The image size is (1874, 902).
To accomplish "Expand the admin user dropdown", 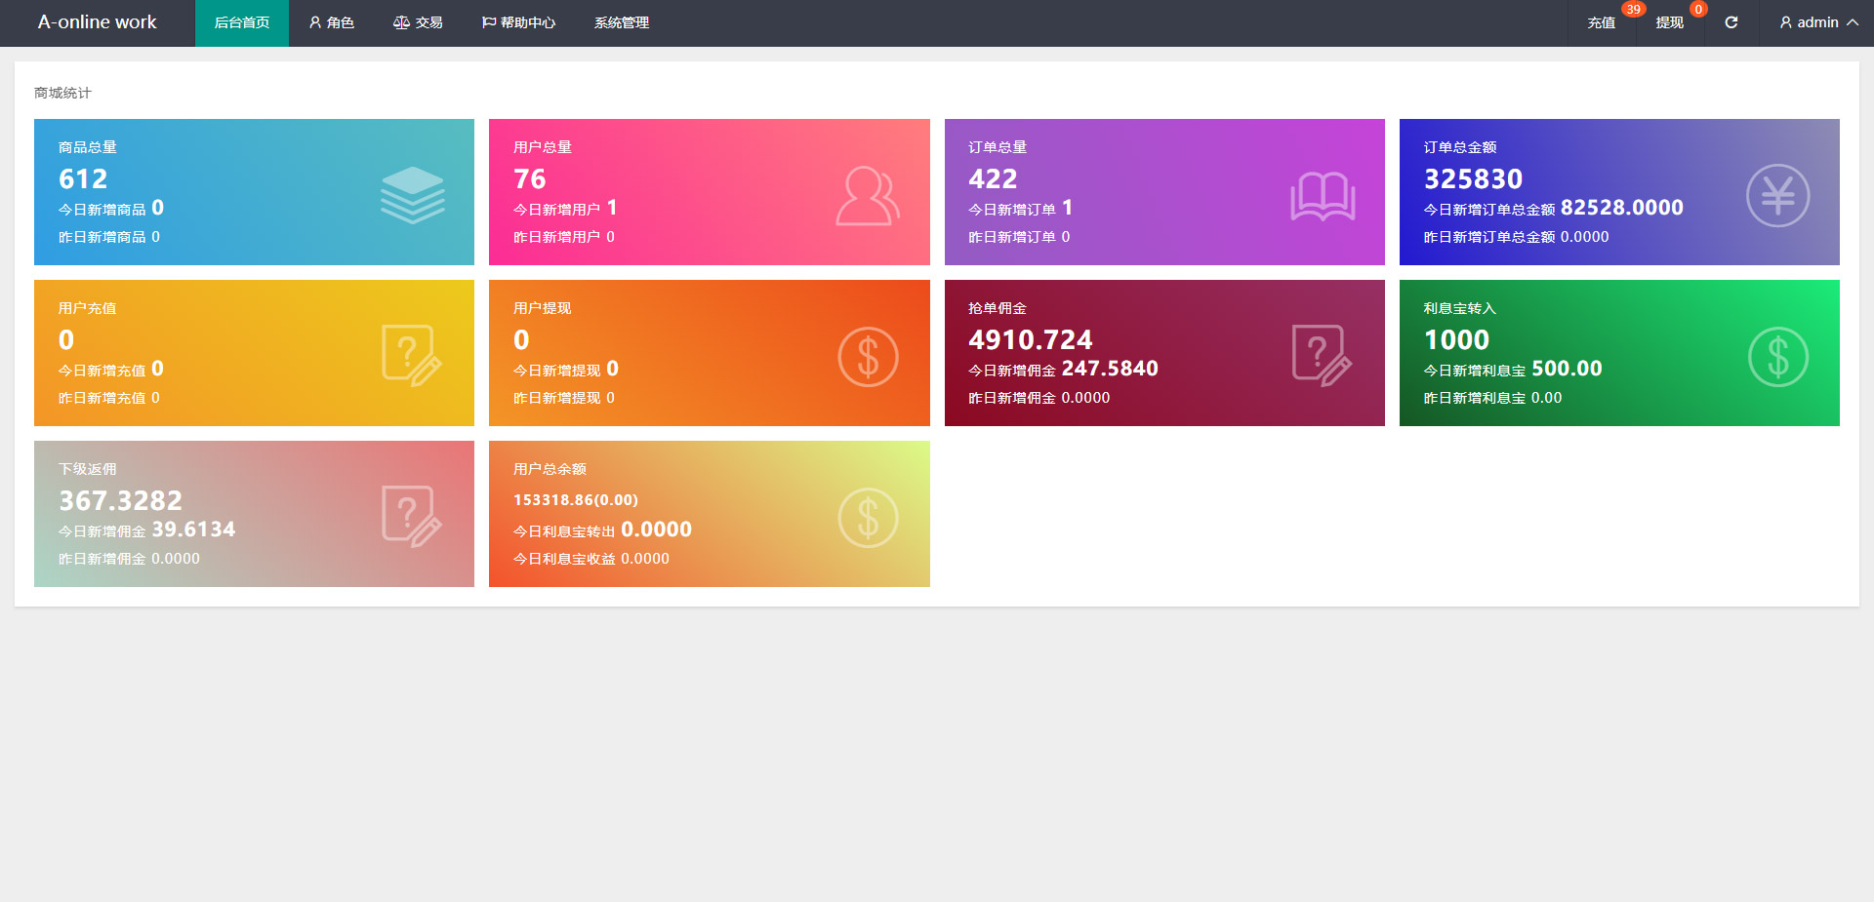I will tap(1818, 22).
